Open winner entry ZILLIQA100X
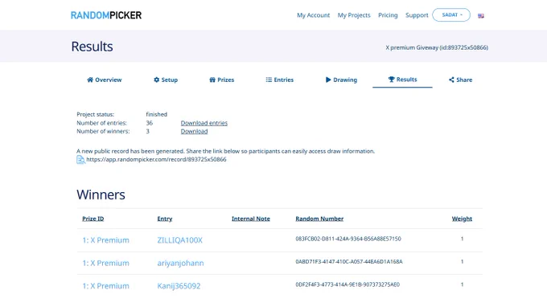Image resolution: width=547 pixels, height=307 pixels. [179, 240]
